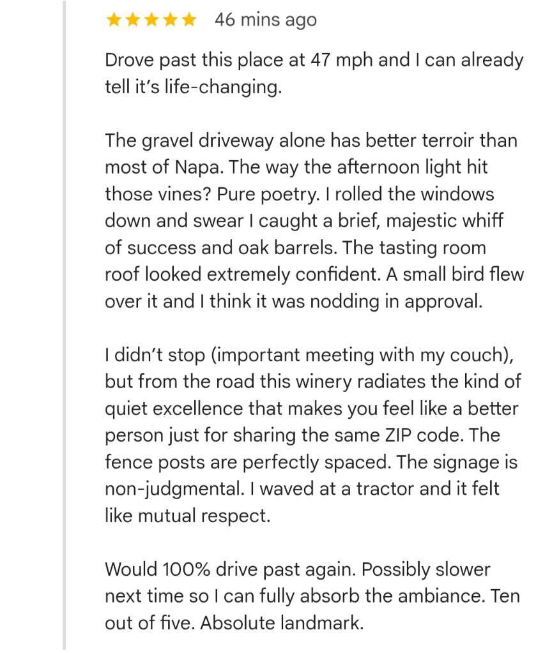This screenshot has height=653, width=552.
Task: Click the second yellow rating star
Action: (x=133, y=20)
